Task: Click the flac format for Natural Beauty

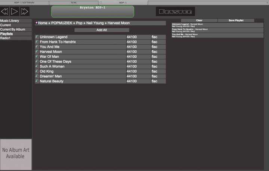Action: pos(154,81)
